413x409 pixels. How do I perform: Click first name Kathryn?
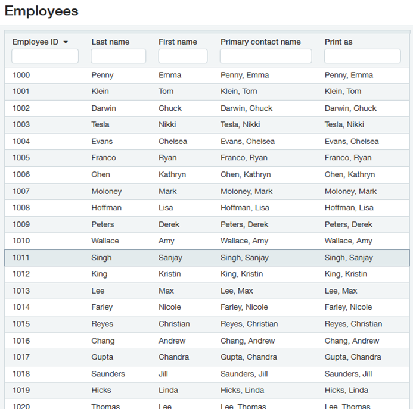tap(172, 174)
